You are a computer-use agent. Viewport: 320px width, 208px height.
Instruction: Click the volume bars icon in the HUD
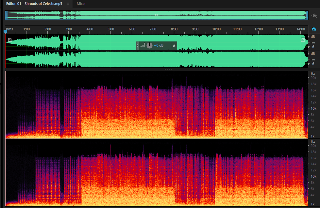coord(142,45)
